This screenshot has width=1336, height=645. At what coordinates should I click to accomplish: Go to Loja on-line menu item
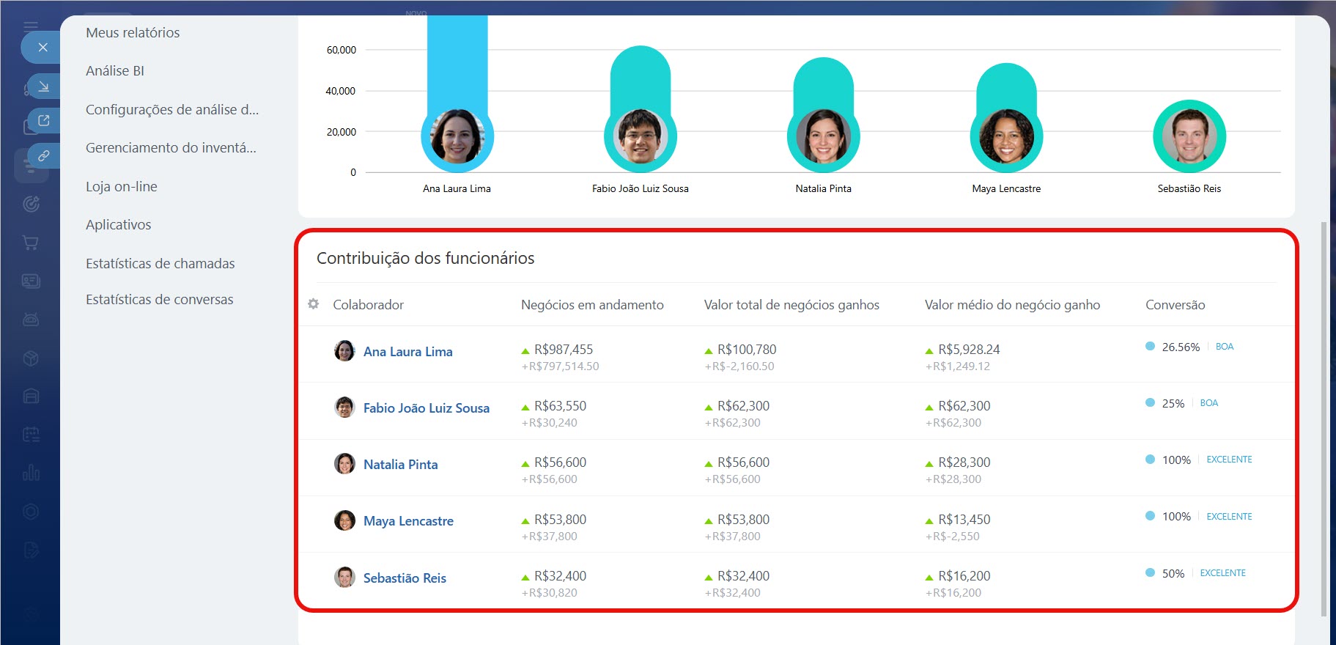tap(122, 187)
